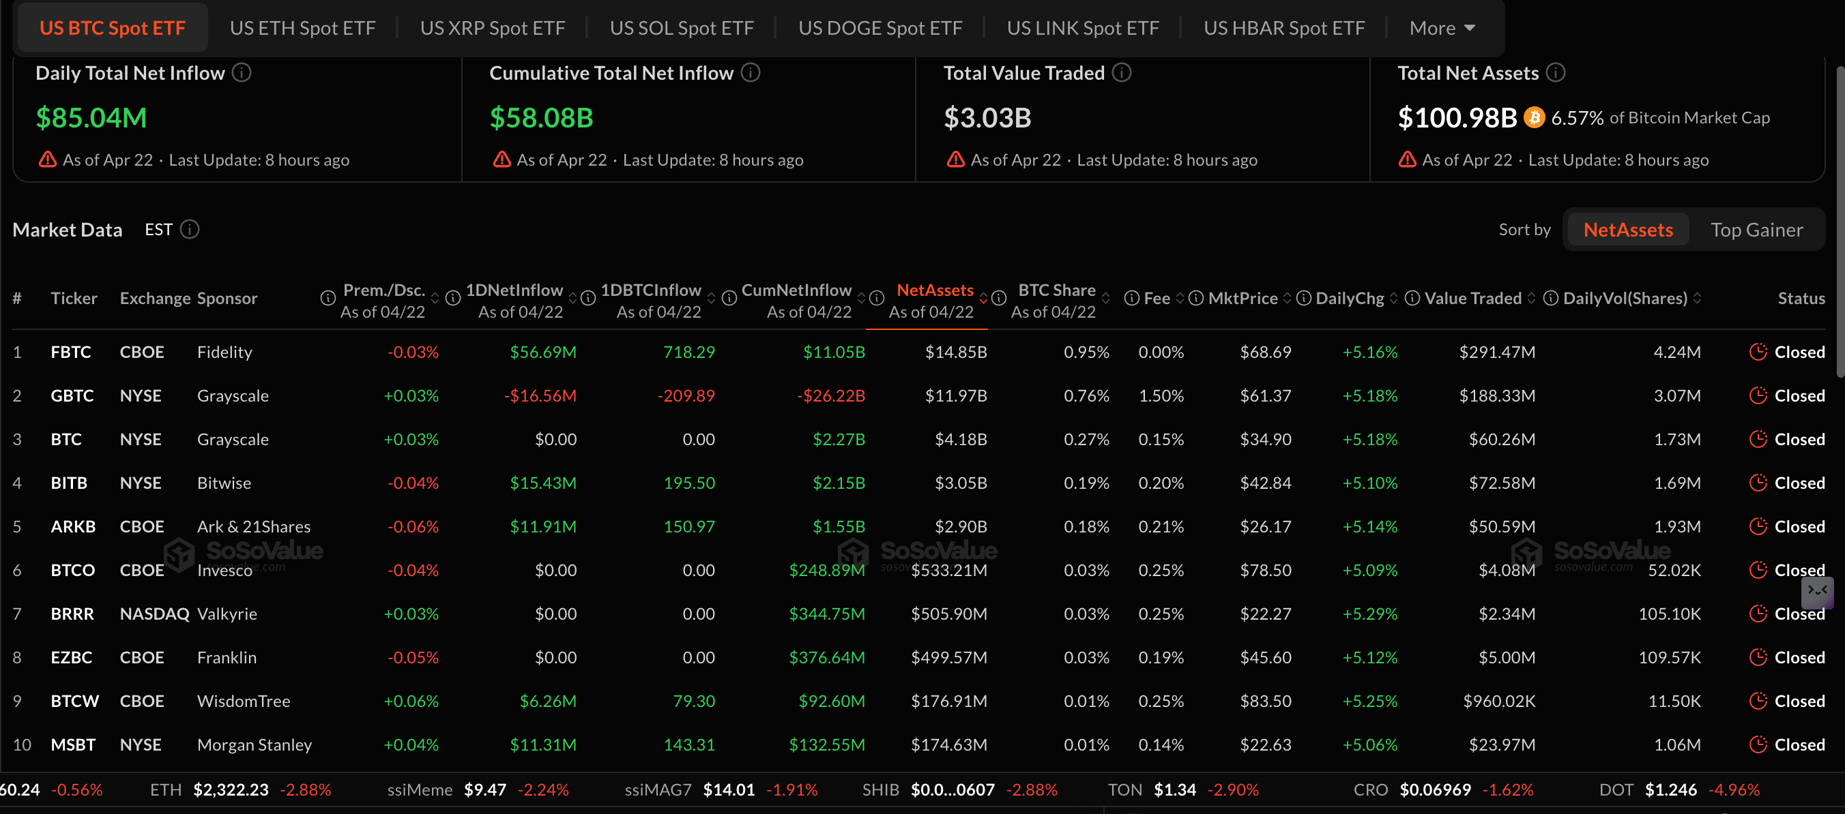Screen dimensions: 1845x814
Task: Open the GBTC ticker row link
Action: [72, 396]
